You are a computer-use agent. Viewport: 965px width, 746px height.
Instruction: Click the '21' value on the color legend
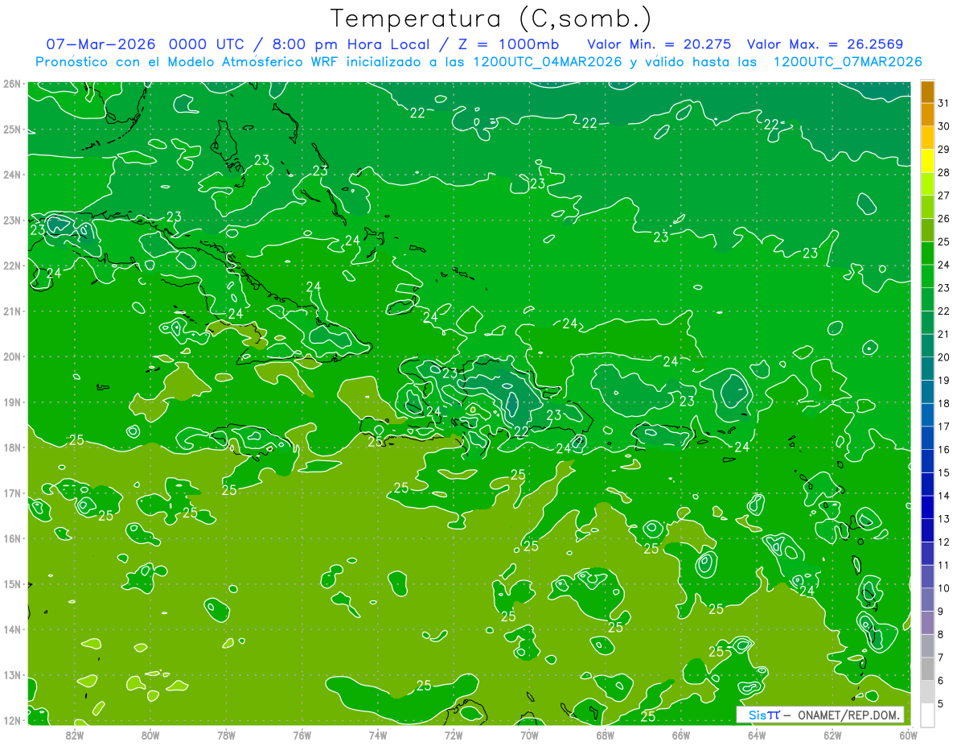coord(944,334)
